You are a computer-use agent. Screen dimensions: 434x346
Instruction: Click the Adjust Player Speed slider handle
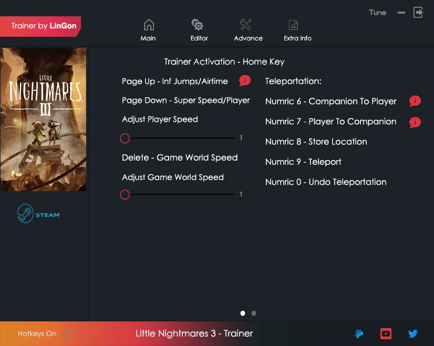(125, 138)
